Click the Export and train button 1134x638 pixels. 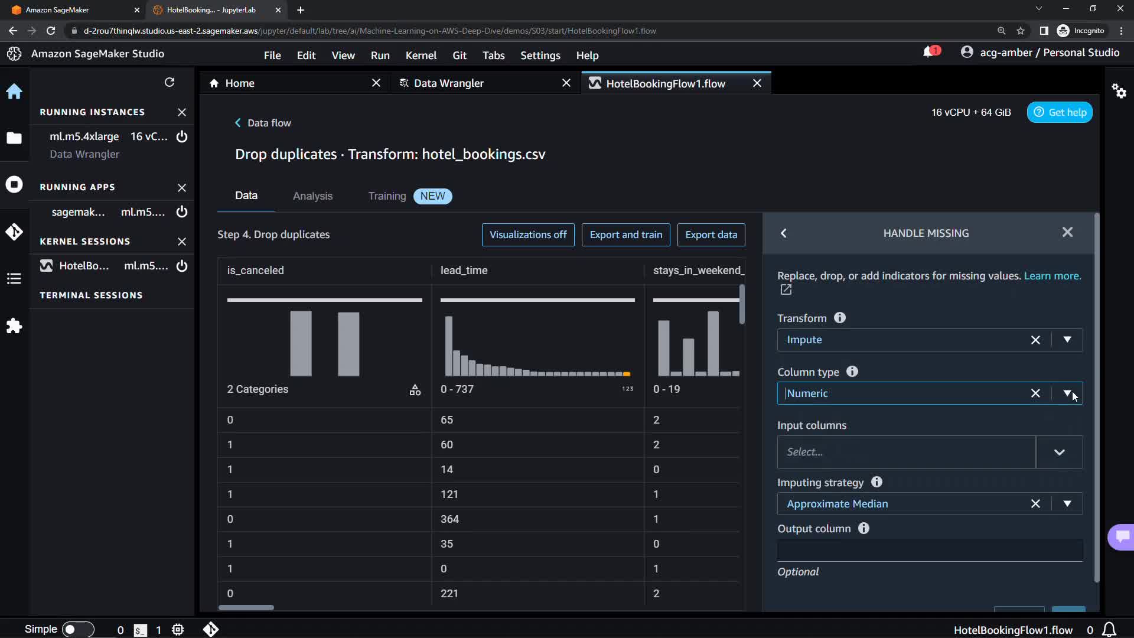[625, 235]
